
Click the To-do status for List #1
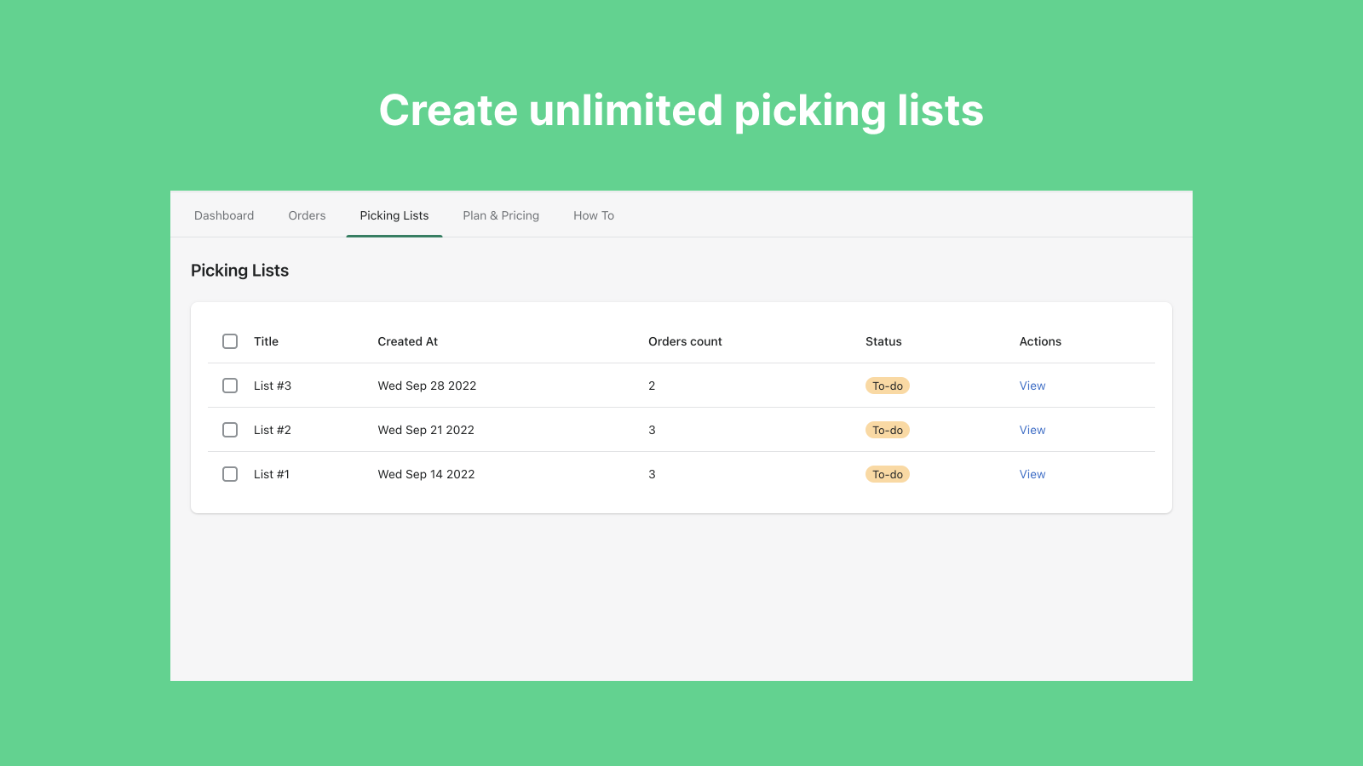pos(888,474)
